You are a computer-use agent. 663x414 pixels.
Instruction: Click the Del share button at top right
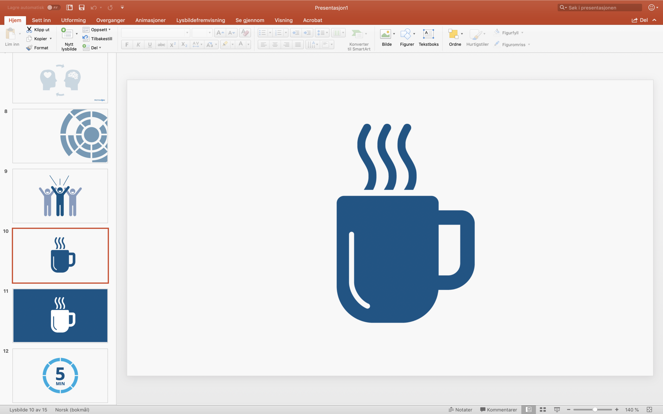pyautogui.click(x=639, y=20)
